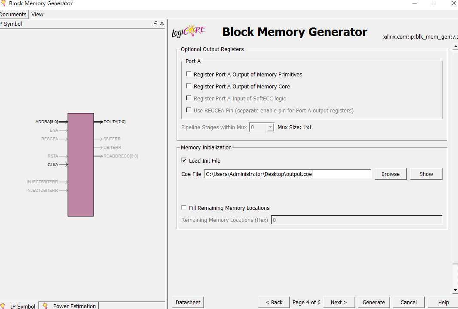Click the xilinx.com:ip:blk_mem_gen identifier text
The width and height of the screenshot is (458, 309).
pyautogui.click(x=420, y=37)
